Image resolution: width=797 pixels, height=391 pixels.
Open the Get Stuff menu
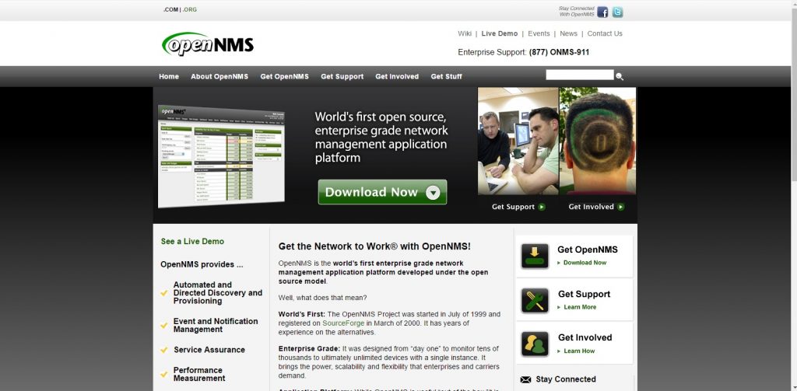coord(446,77)
